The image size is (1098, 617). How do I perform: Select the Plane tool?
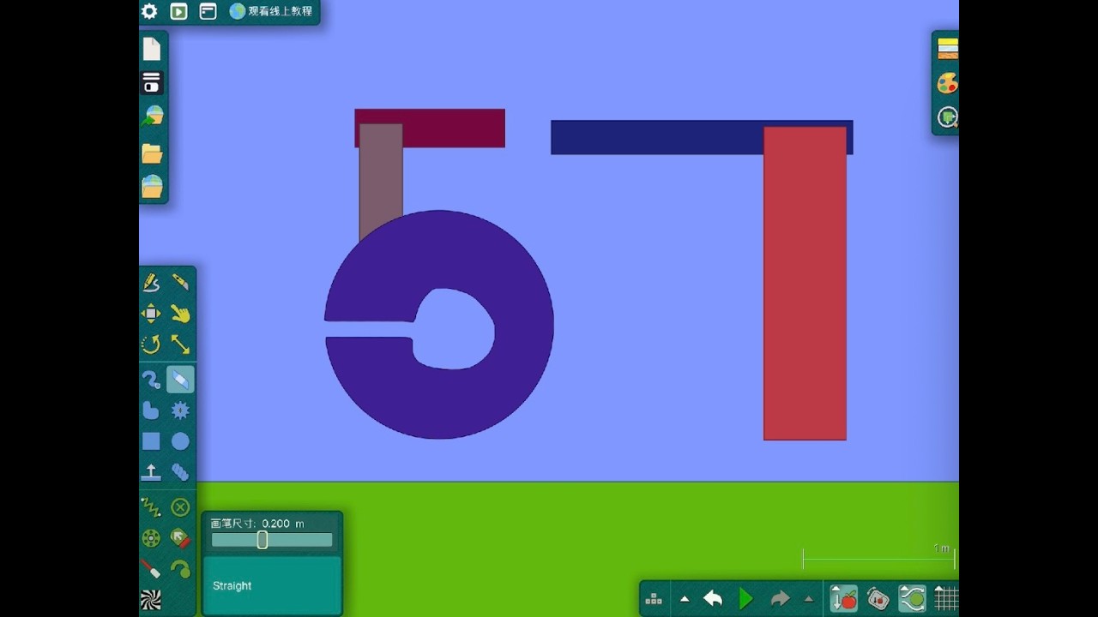[x=151, y=471]
